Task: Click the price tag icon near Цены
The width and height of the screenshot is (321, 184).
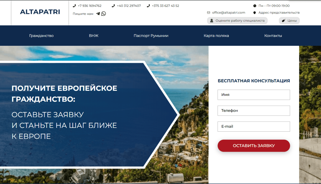Action: click(x=283, y=20)
